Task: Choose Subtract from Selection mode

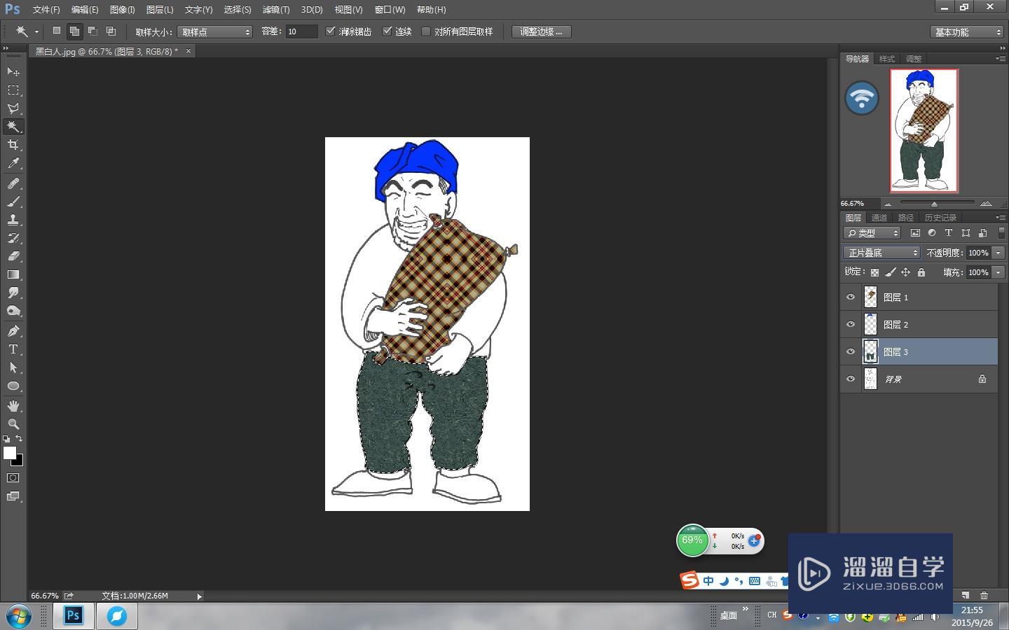Action: coord(92,31)
